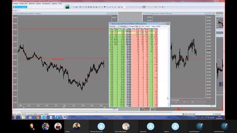Click the blue round taskbar app icon

tap(44, 117)
